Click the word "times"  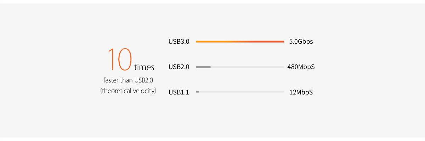coord(144,67)
